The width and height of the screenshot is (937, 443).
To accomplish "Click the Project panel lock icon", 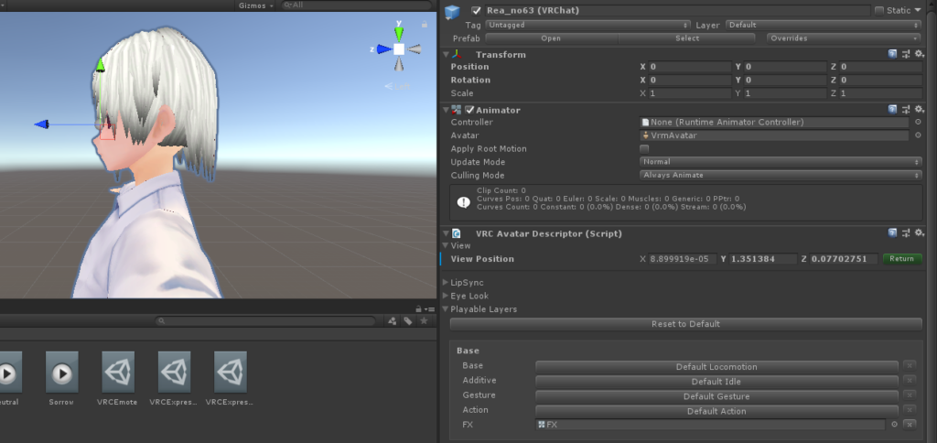I will click(x=419, y=309).
